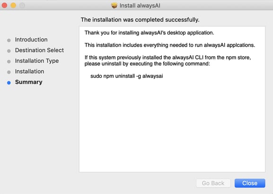Click the Install alwaysAI window title
Screen dimensions: 273x194
(x=140, y=6)
